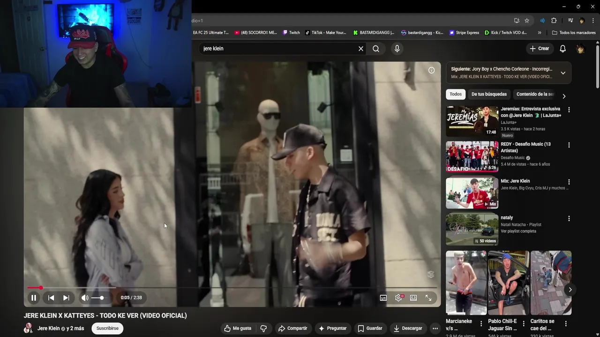Open the nataly playlist thumbnail
The height and width of the screenshot is (337, 600).
(472, 229)
